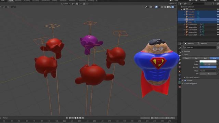Click the light Size field
219x123 pixels.
coord(208,74)
